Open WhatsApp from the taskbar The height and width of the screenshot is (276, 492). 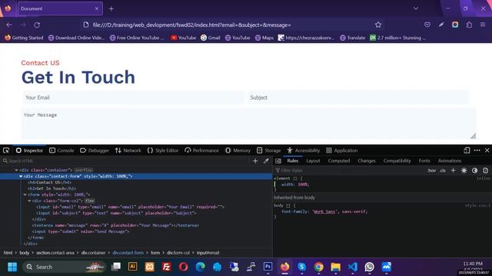point(369,267)
